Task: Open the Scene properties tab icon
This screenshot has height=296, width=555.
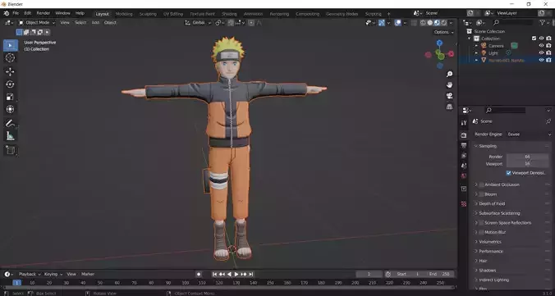Action: [464, 166]
